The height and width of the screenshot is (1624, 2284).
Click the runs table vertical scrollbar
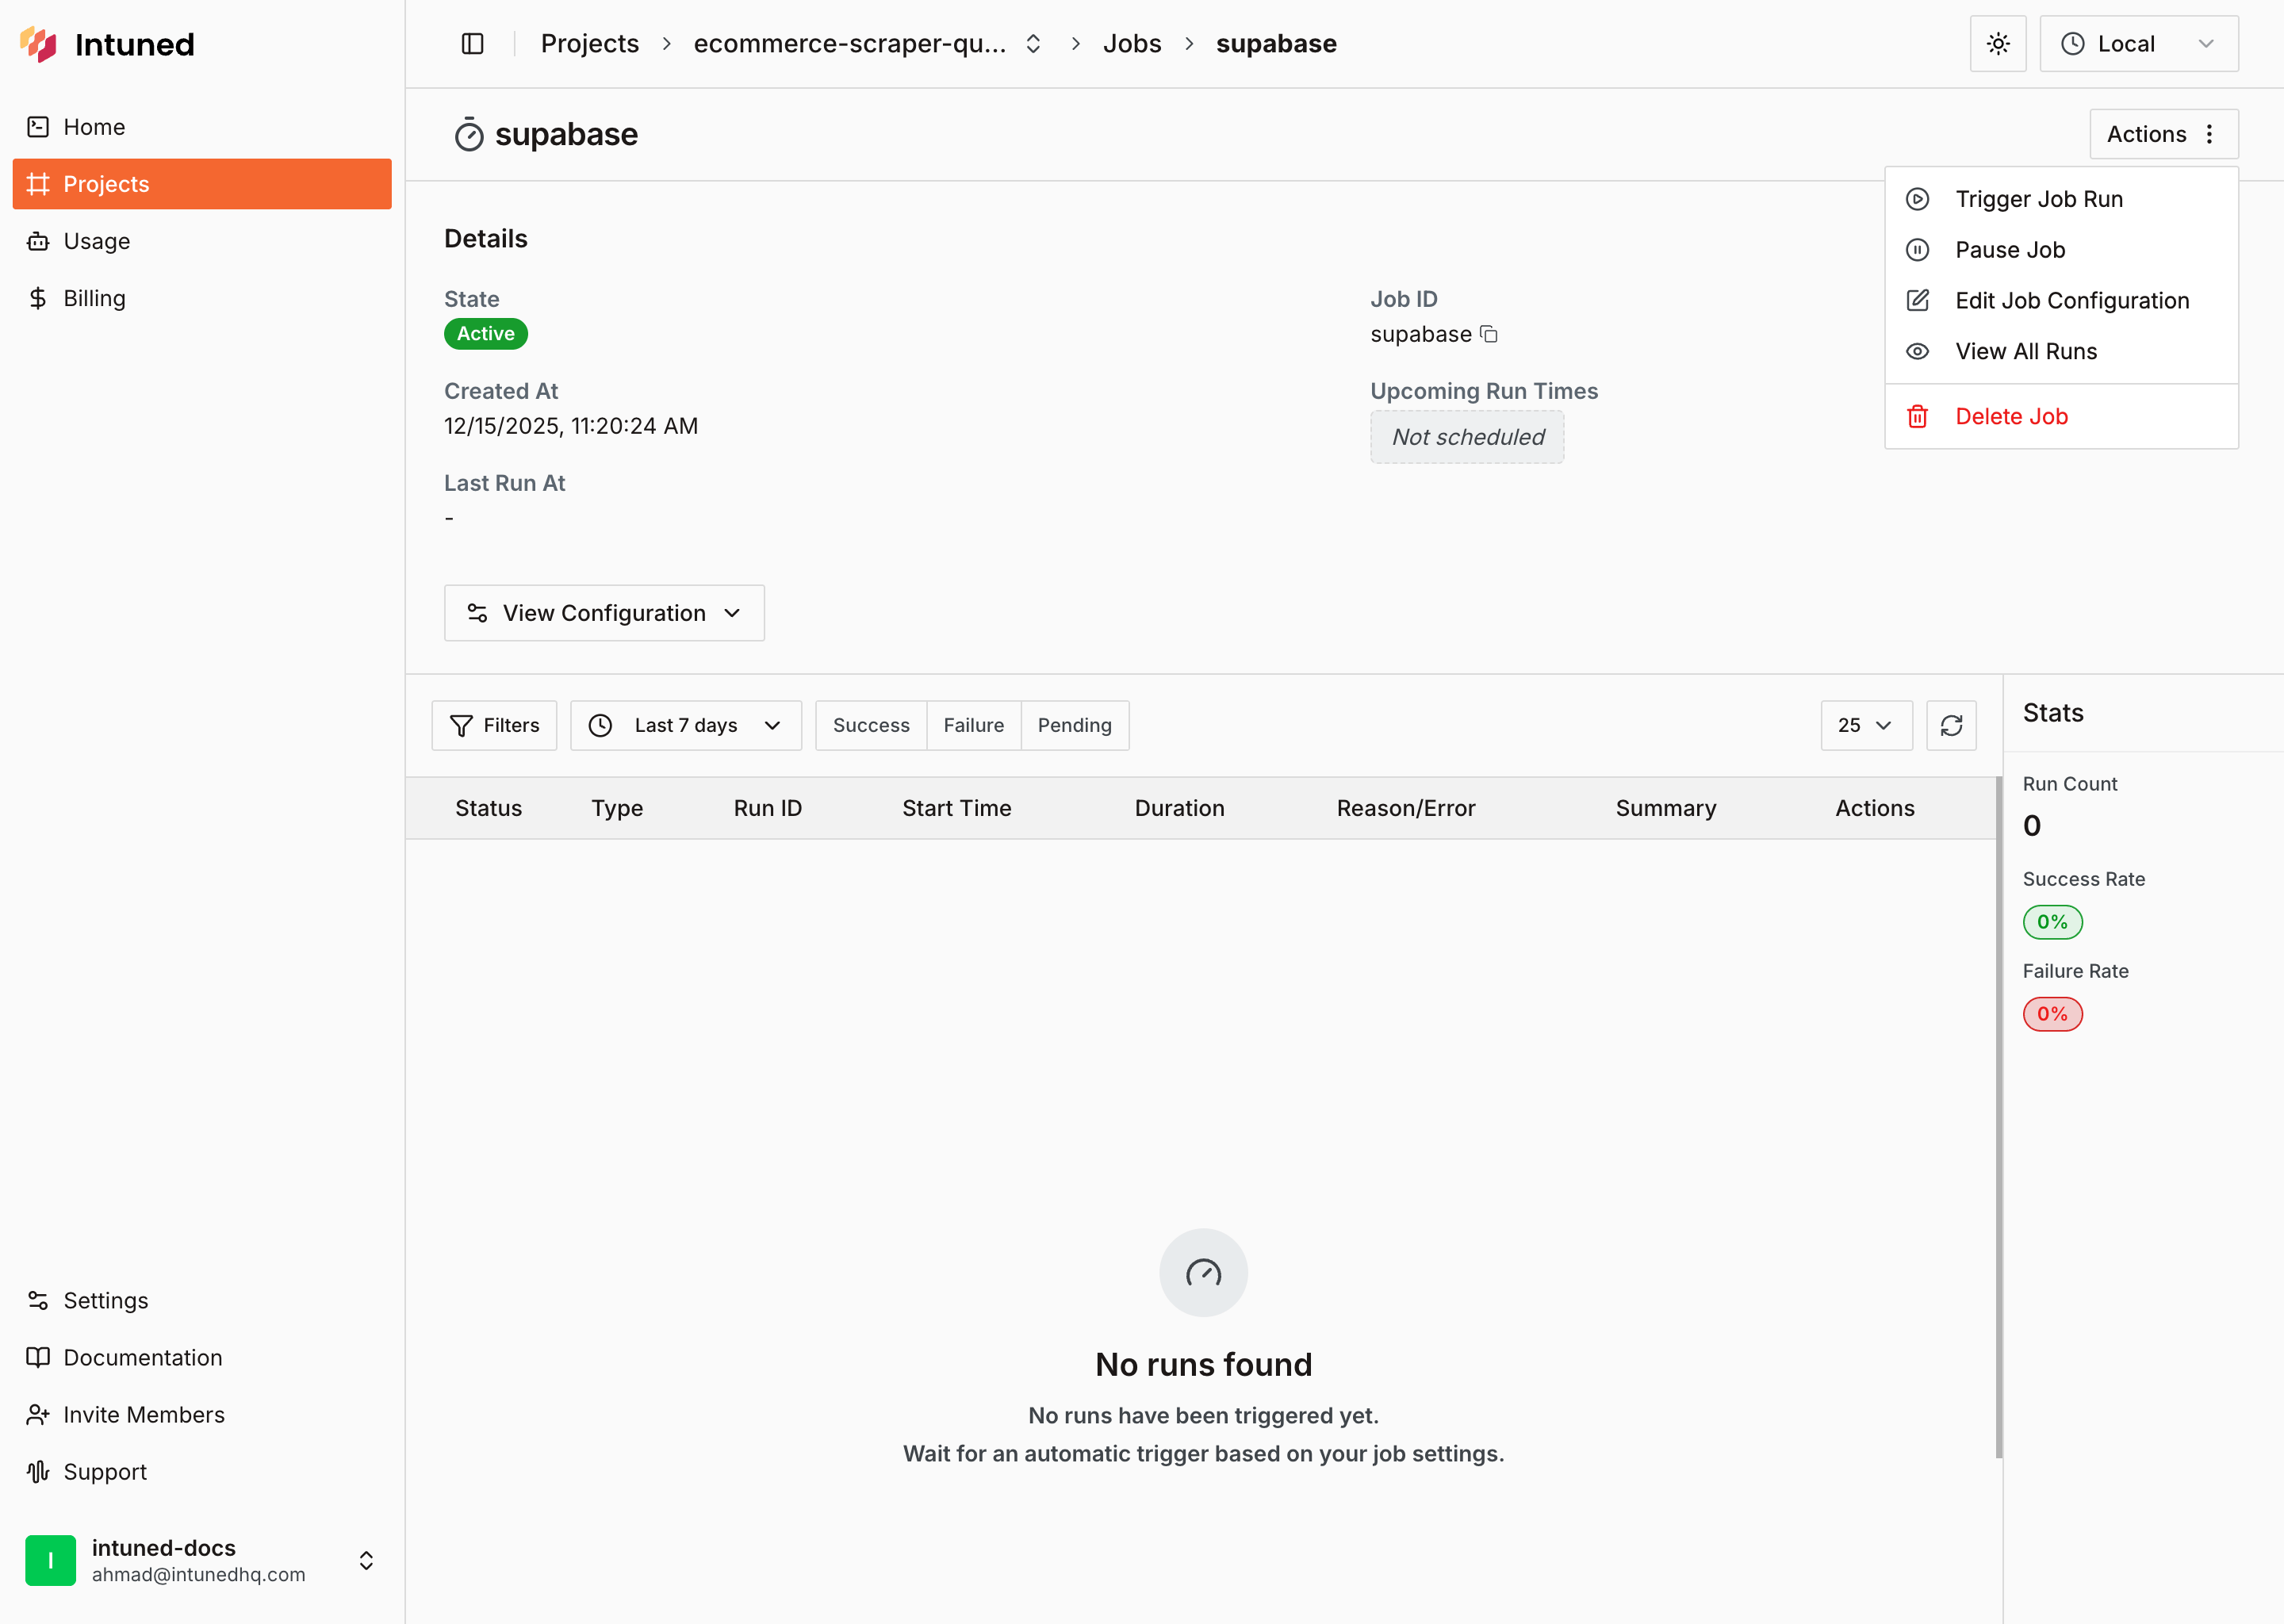[1998, 1118]
